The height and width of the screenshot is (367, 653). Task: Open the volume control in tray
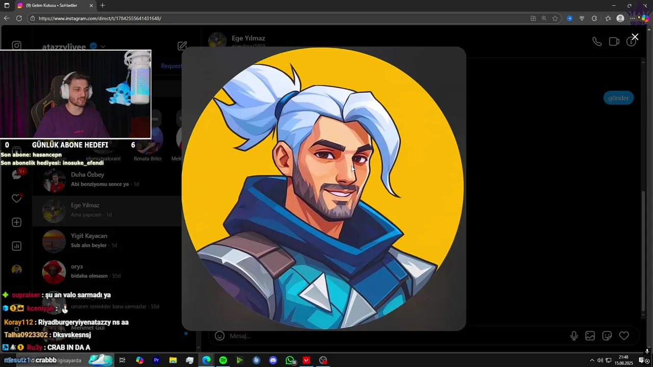tap(600, 360)
